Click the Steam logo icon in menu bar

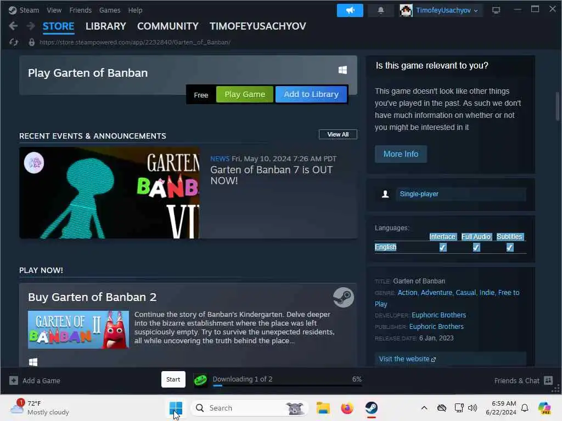click(x=13, y=10)
